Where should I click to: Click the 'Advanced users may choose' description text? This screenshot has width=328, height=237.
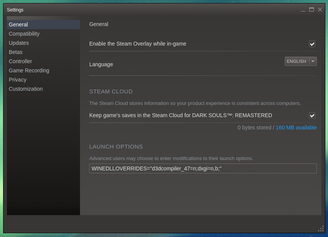pos(171,159)
